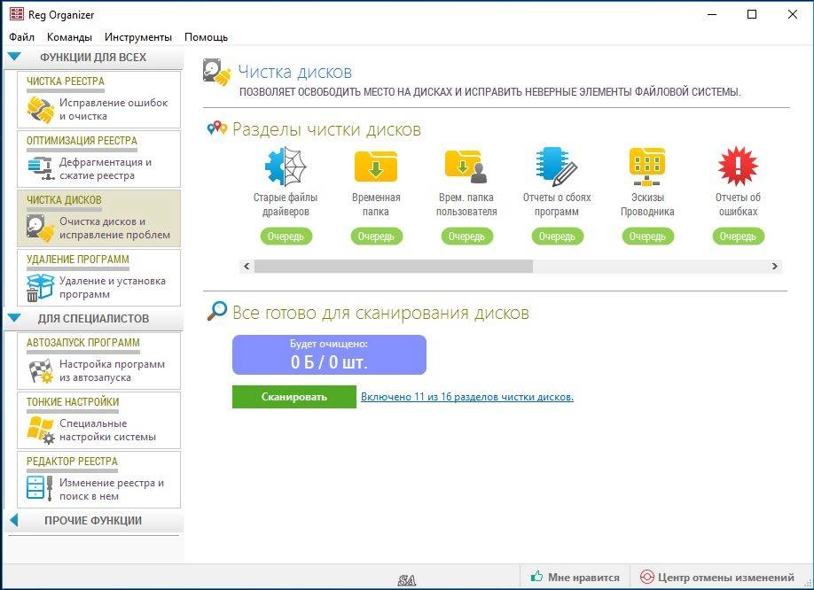
Task: Open the Инструменты menu
Action: [138, 37]
